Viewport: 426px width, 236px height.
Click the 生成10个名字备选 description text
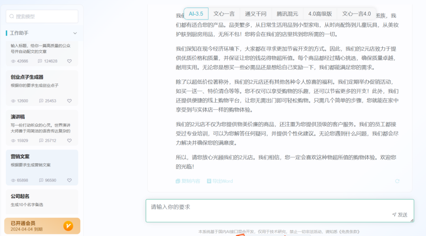tap(27, 204)
